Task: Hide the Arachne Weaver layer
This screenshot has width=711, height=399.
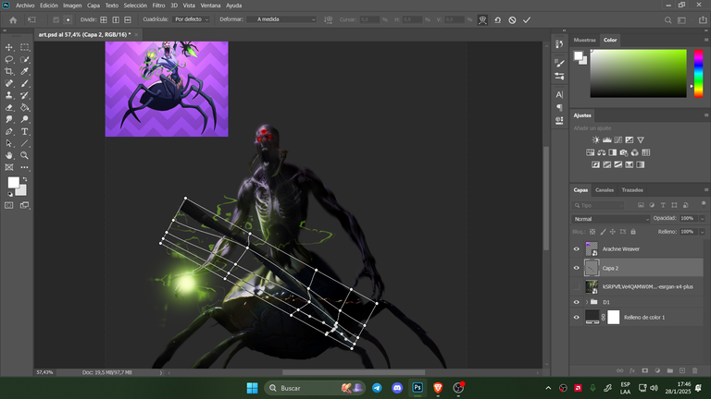Action: (x=577, y=248)
